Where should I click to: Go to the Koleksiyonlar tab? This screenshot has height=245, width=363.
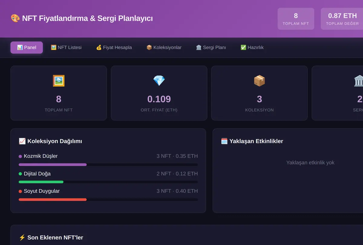(164, 47)
